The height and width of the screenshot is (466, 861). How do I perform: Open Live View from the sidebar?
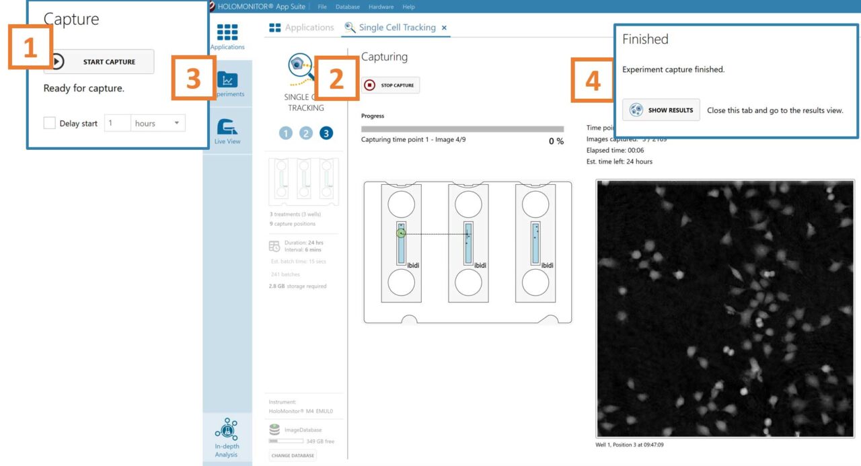[x=227, y=124]
